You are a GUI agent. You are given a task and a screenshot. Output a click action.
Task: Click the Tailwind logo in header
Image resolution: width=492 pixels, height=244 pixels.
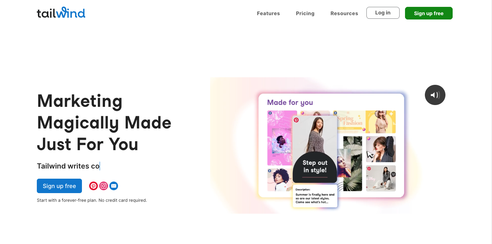pyautogui.click(x=61, y=13)
